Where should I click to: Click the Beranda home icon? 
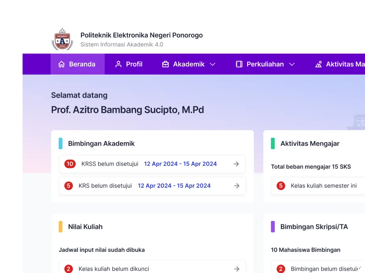click(62, 64)
